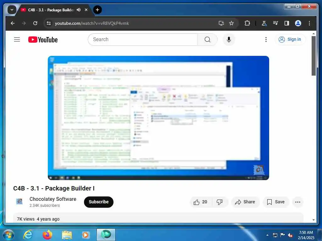
Task: Install app icon in address bar
Action: (x=221, y=23)
